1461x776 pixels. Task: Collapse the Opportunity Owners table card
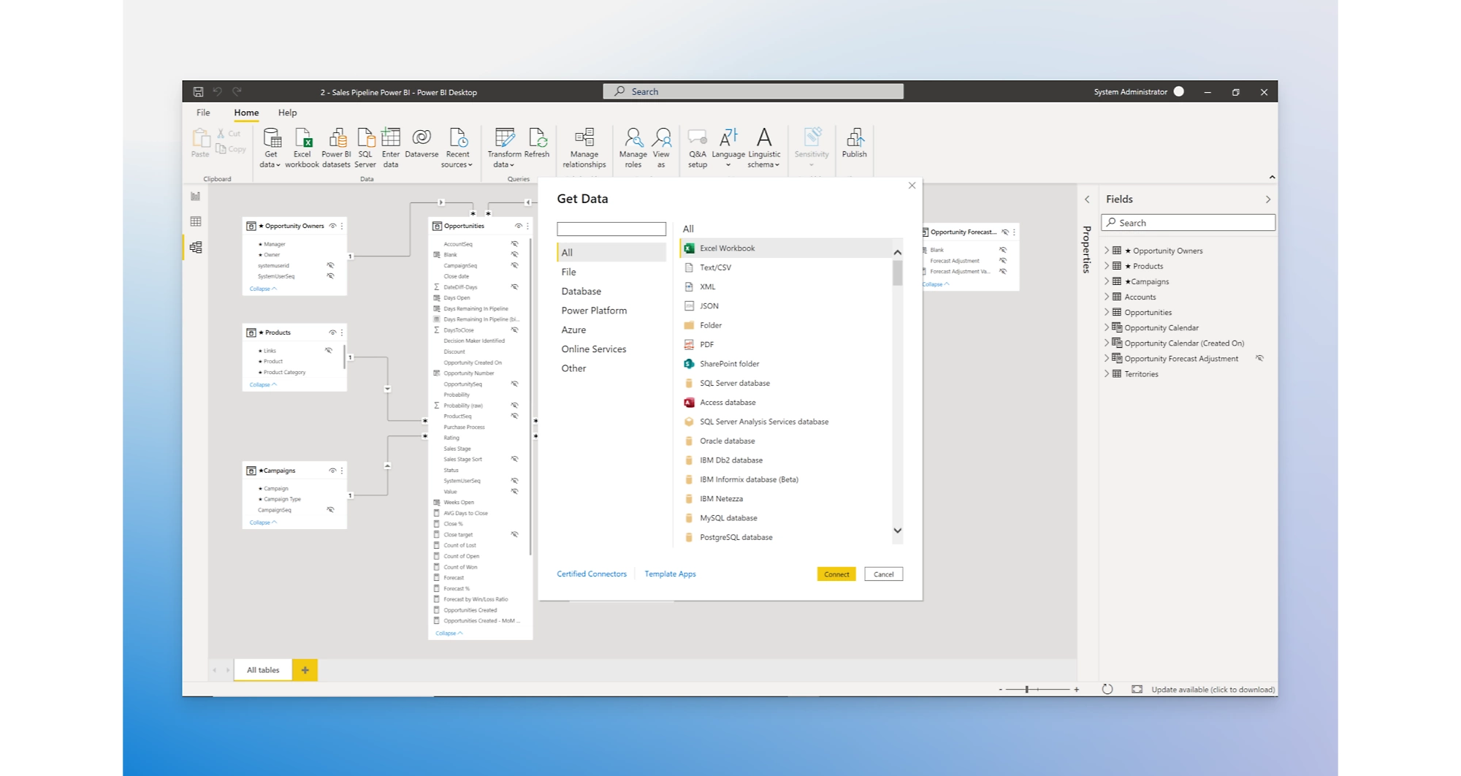click(x=263, y=289)
